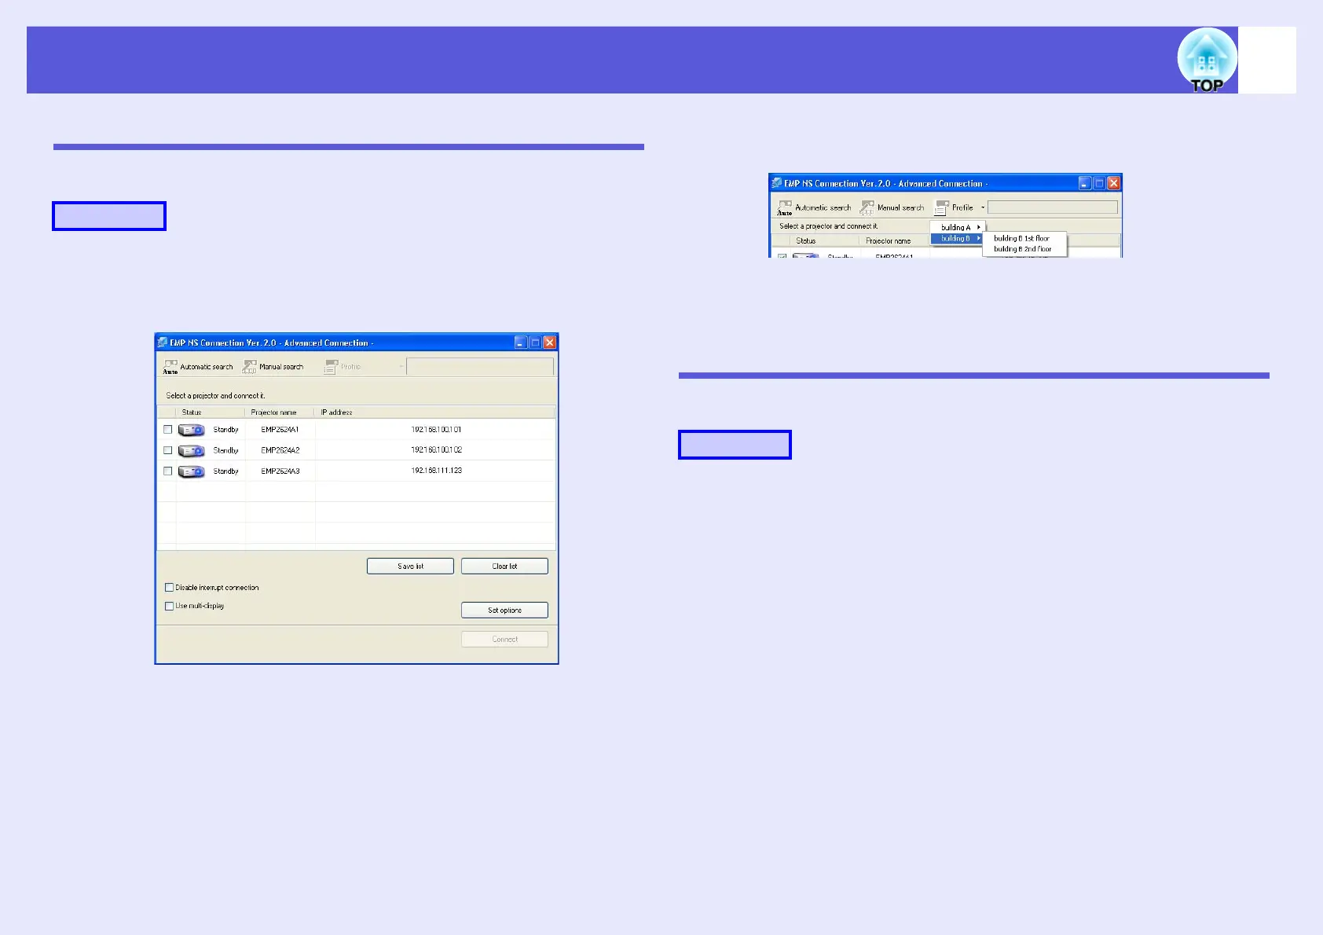
Task: Click Standby status of EMP2624A2 row
Action: [225, 450]
